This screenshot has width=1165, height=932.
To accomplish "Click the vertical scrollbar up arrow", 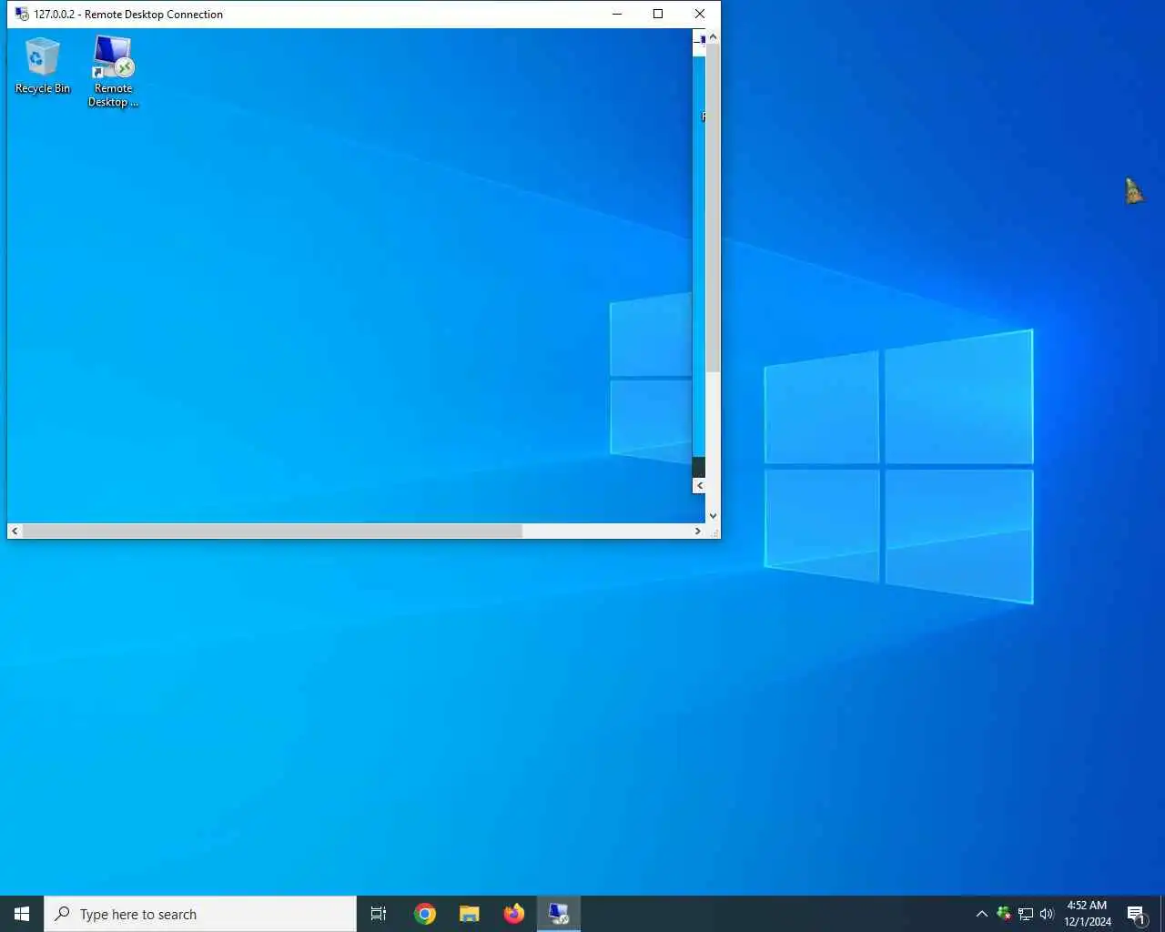I will coord(713,36).
